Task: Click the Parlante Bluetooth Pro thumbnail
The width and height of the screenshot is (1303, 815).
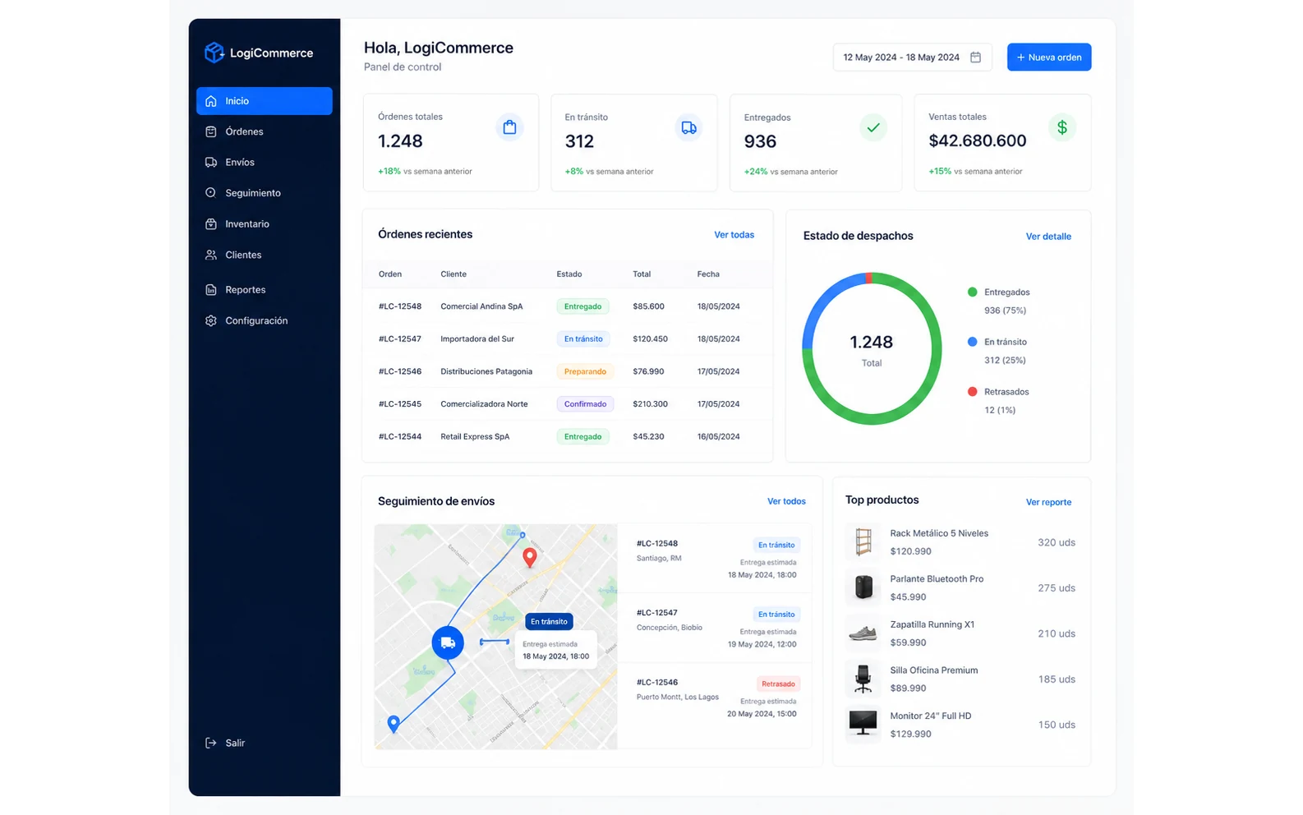Action: pos(863,587)
